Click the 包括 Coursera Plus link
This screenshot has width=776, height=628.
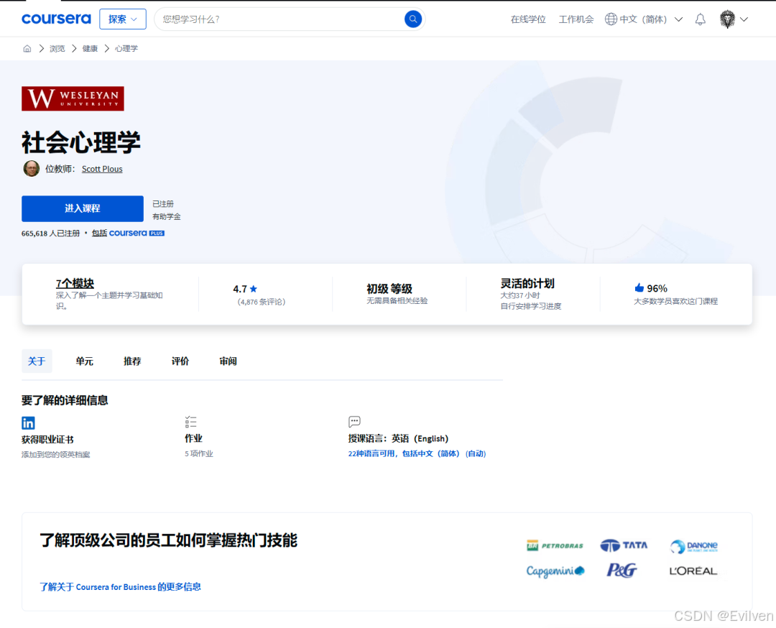point(128,233)
